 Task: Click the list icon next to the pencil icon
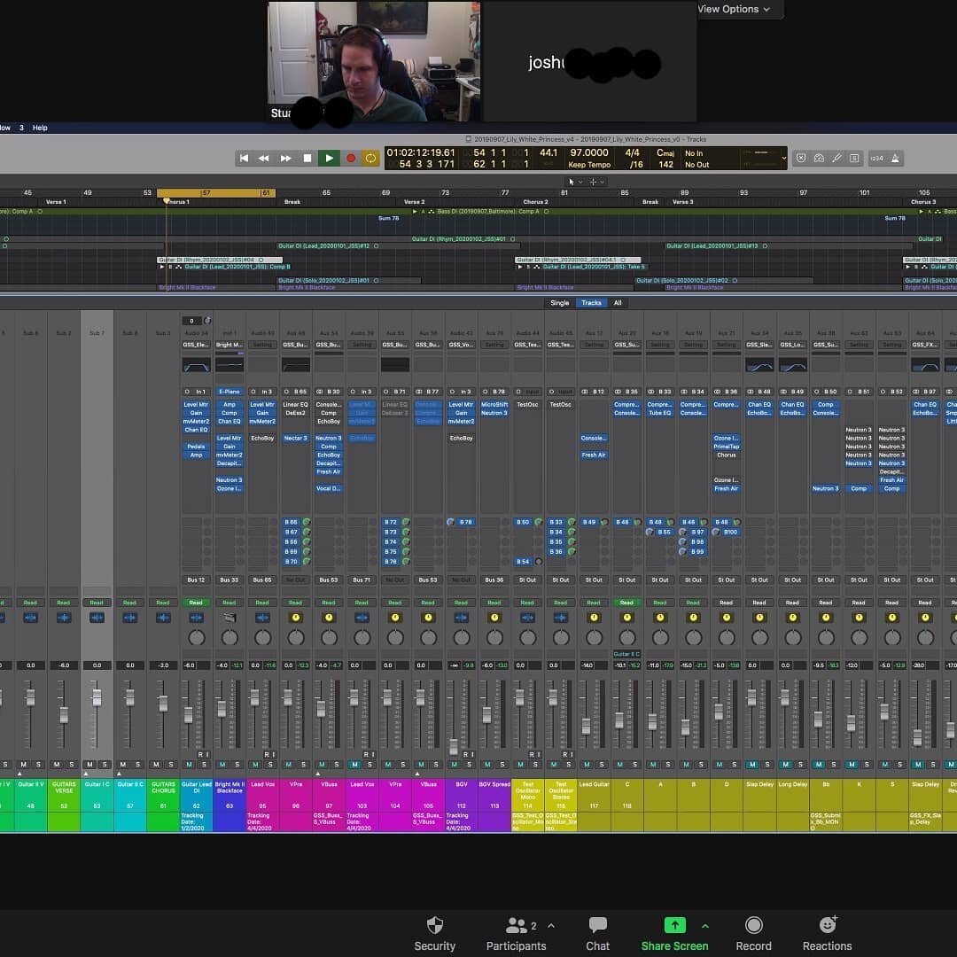[x=854, y=158]
